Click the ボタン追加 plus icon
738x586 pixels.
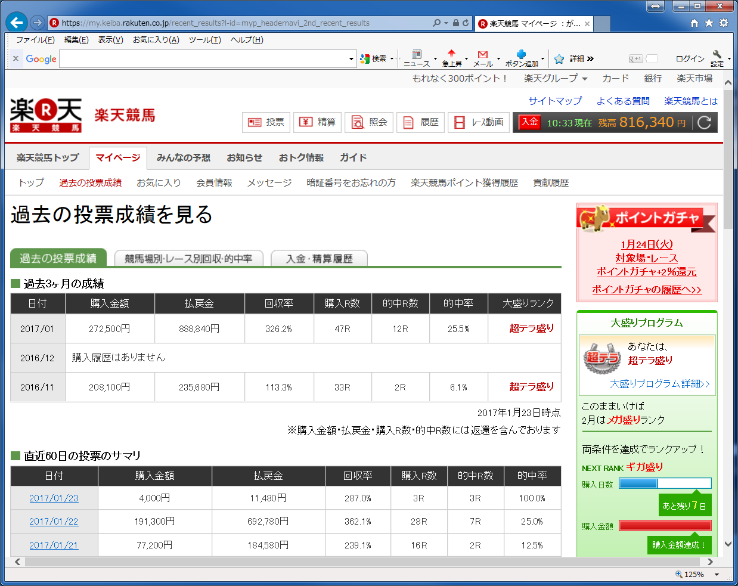point(522,58)
